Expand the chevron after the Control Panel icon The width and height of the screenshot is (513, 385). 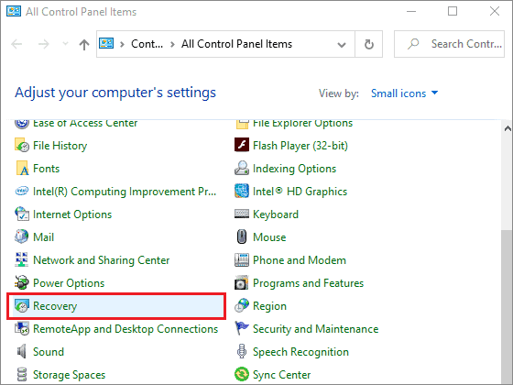click(123, 44)
